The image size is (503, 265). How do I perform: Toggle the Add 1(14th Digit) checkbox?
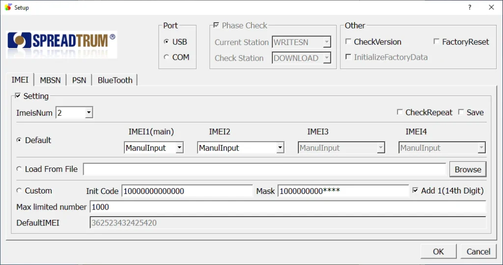pyautogui.click(x=416, y=191)
